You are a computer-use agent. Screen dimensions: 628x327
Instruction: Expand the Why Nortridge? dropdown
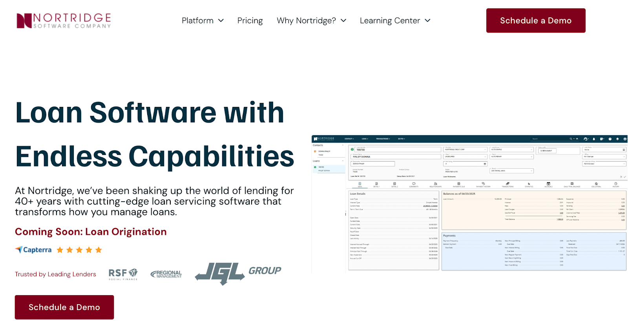tap(311, 20)
